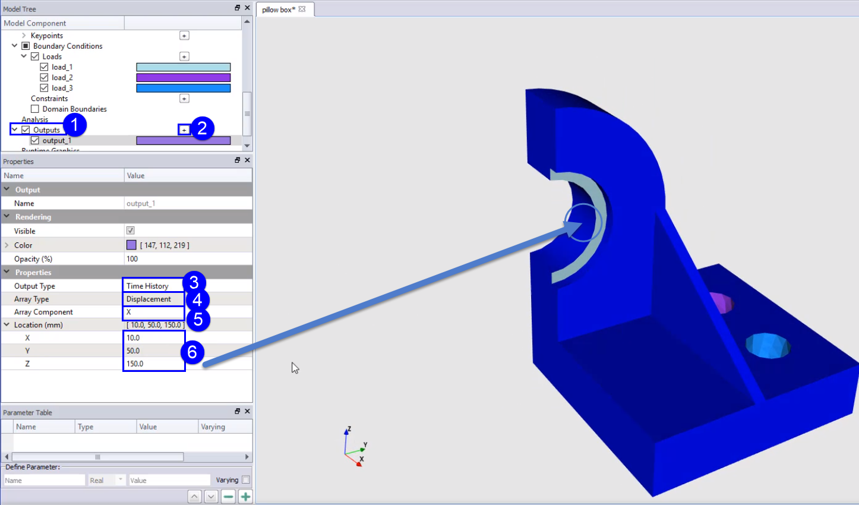Image resolution: width=859 pixels, height=505 pixels.
Task: Toggle the Outputs checkbox
Action: (26, 130)
